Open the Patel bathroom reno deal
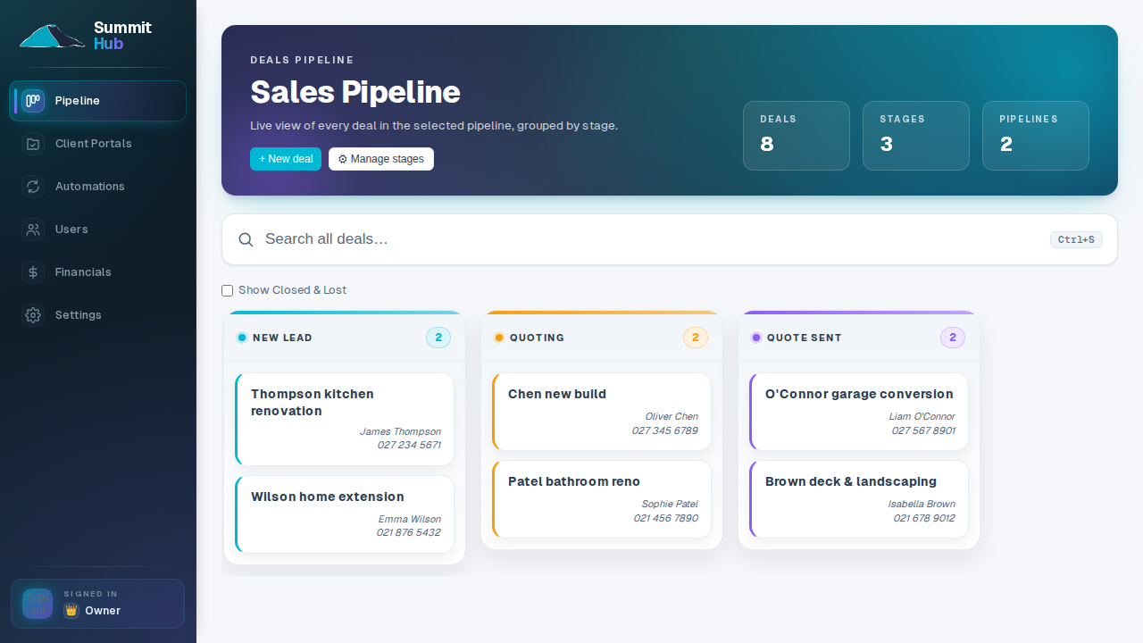This screenshot has height=643, width=1143. [x=602, y=499]
